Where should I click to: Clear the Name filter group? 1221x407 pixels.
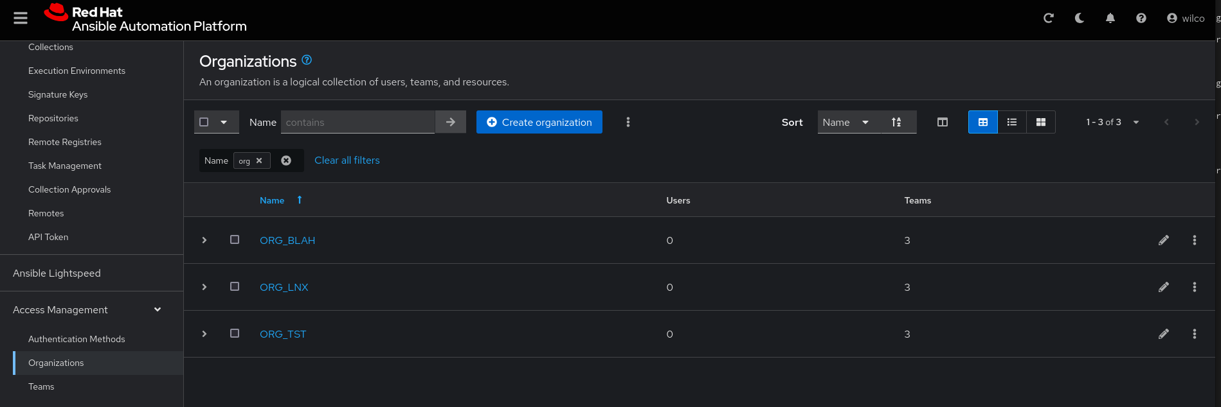pos(286,160)
